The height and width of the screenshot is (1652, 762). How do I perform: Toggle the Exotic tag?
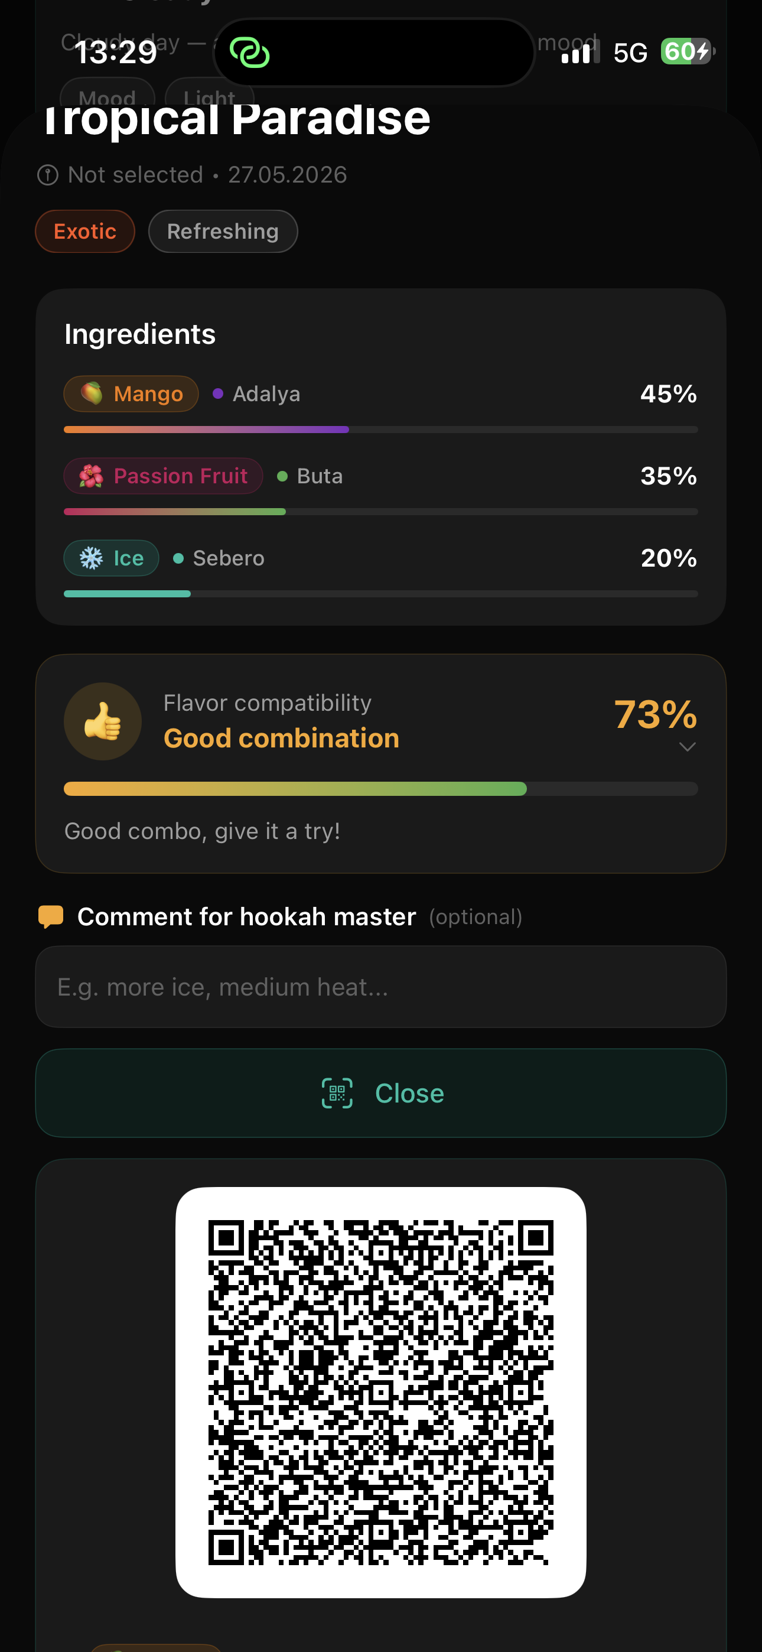point(85,232)
